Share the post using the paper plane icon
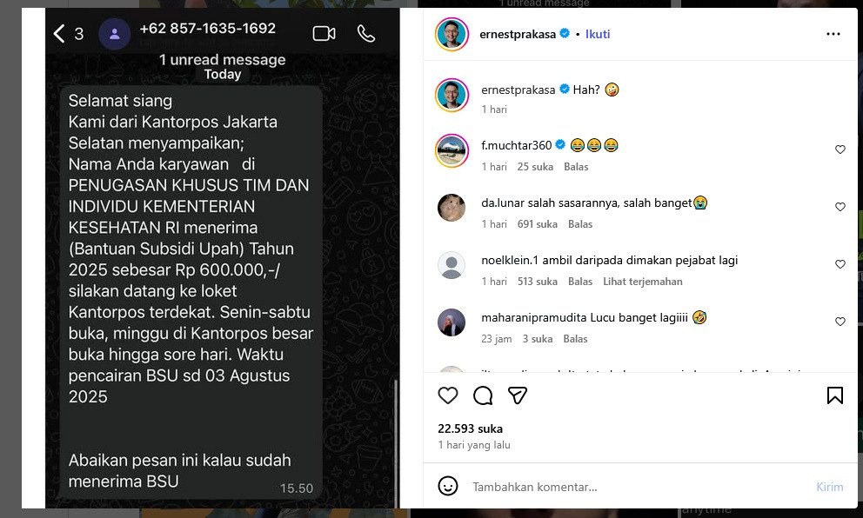Screen dimensions: 863x518 coord(518,395)
